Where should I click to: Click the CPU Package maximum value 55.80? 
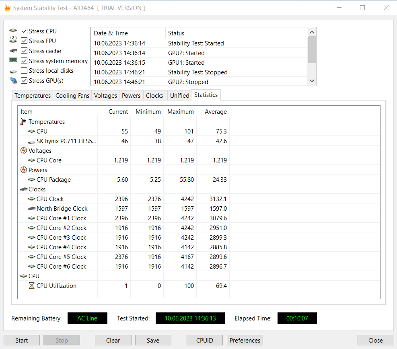(x=187, y=180)
